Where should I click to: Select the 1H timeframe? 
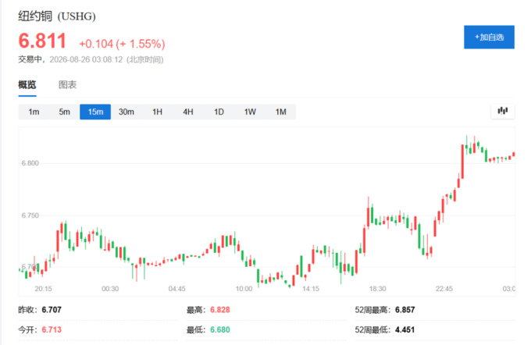pyautogui.click(x=157, y=112)
